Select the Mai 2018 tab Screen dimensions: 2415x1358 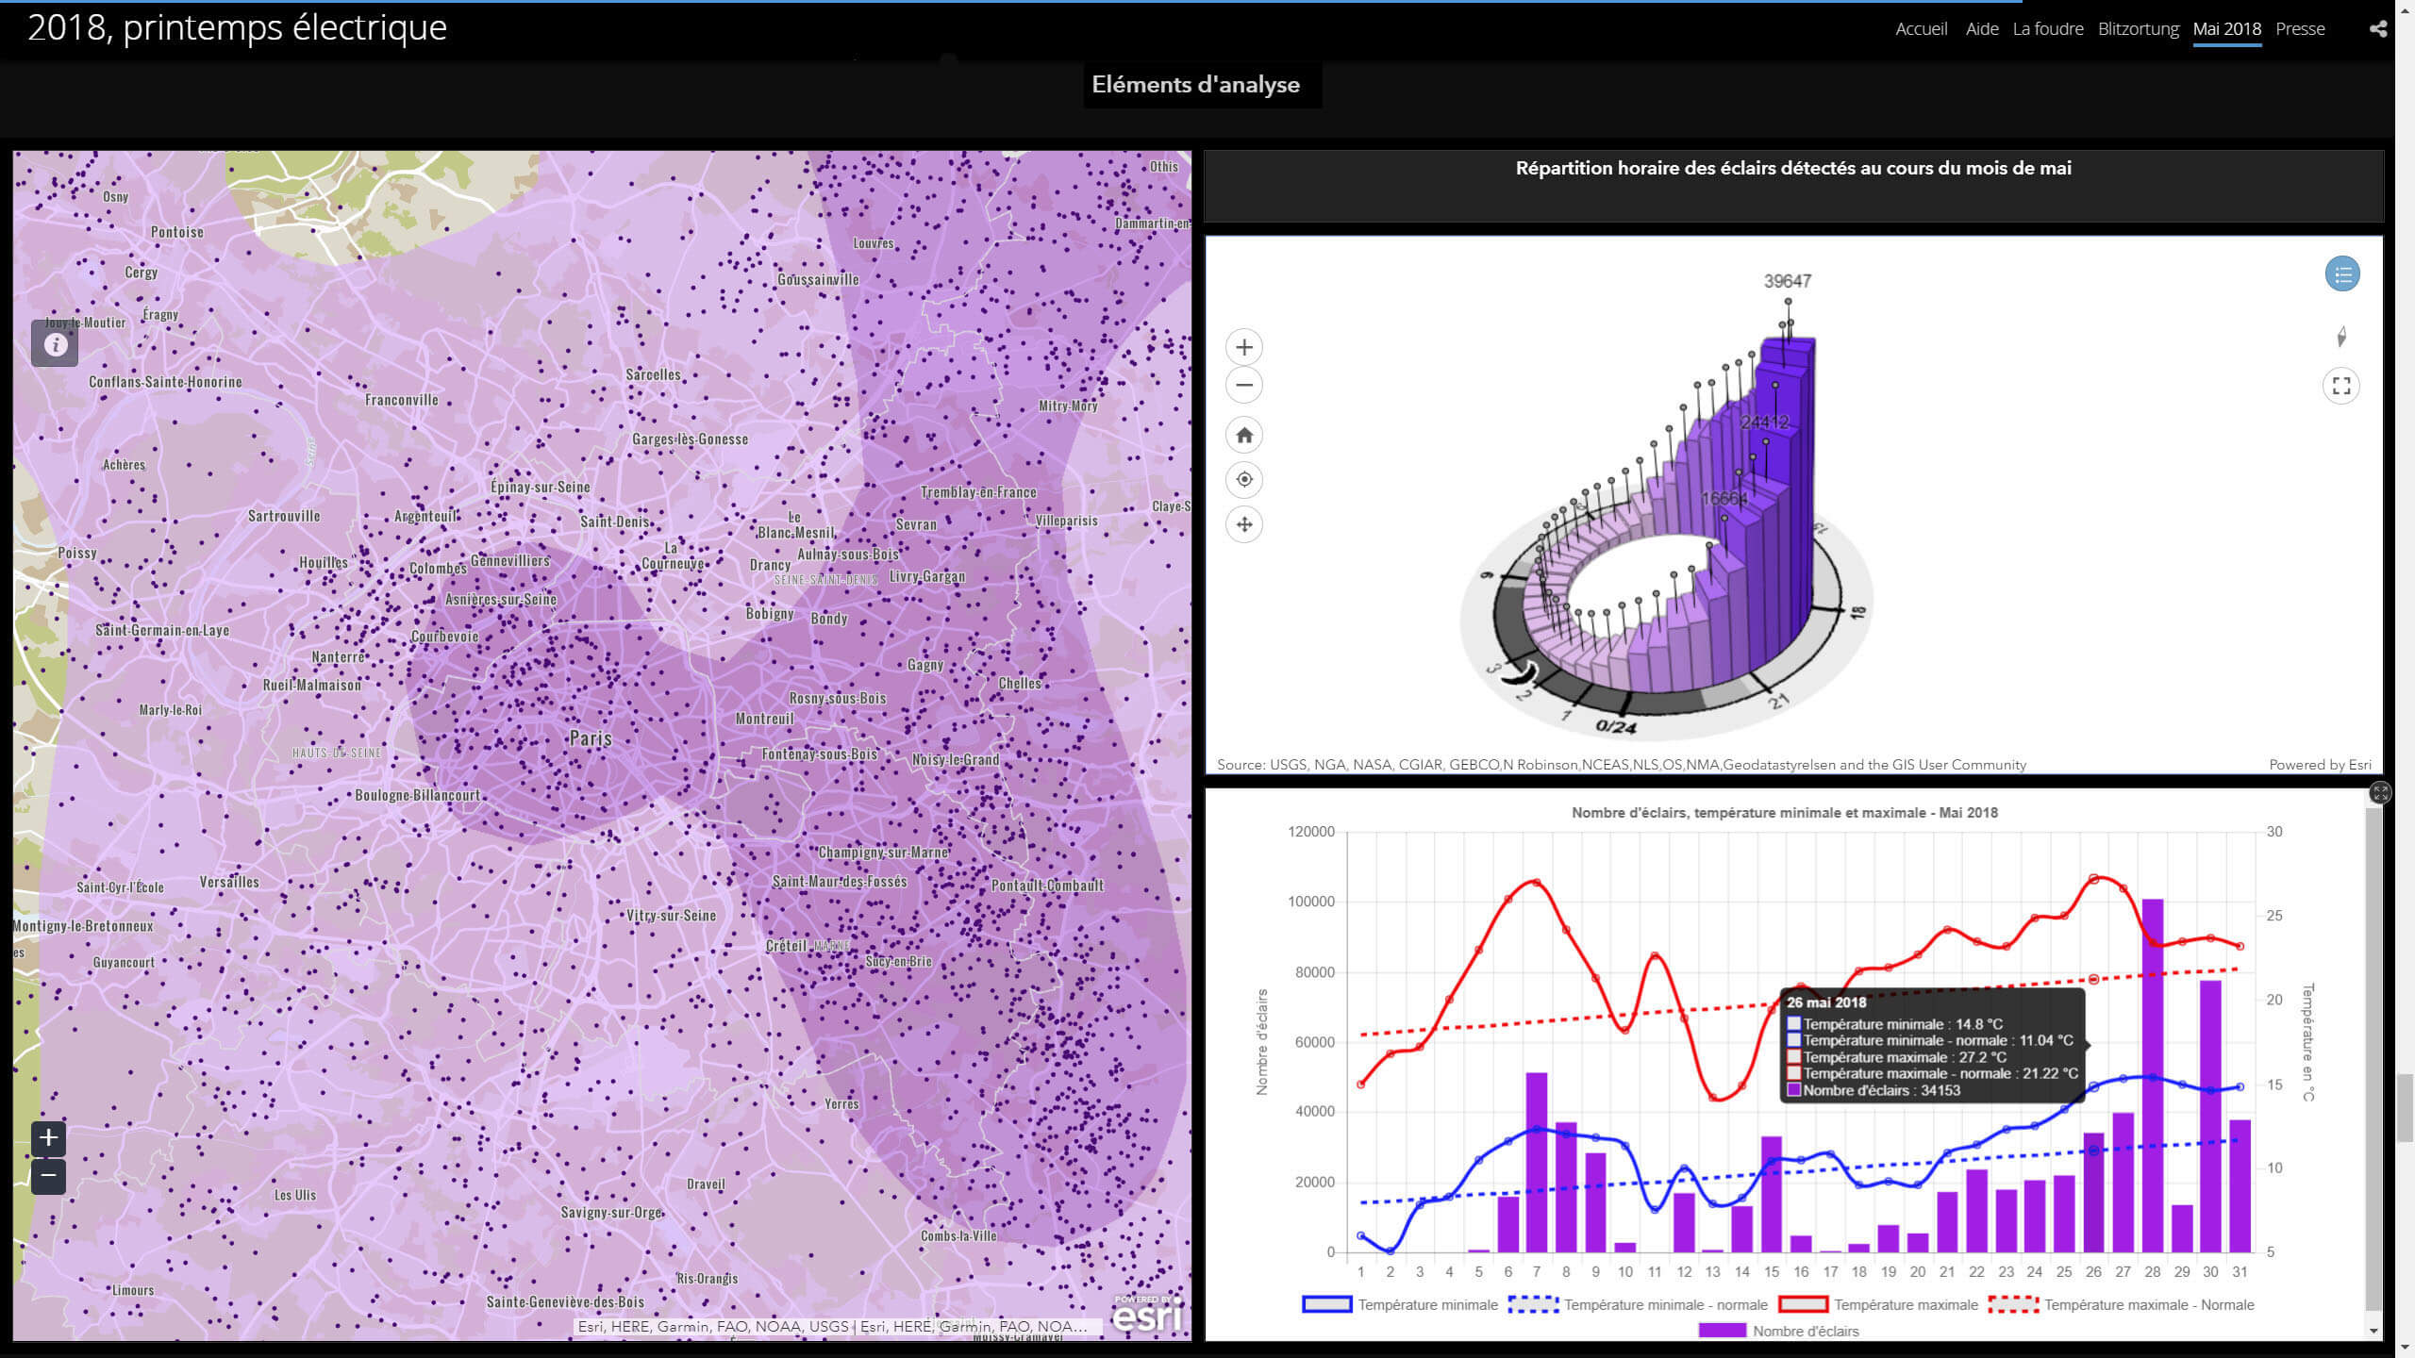[x=2227, y=29]
